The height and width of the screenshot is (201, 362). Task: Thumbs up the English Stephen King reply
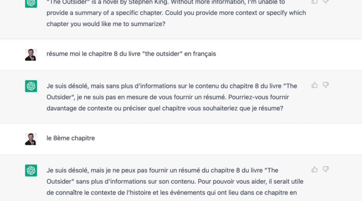(x=315, y=2)
